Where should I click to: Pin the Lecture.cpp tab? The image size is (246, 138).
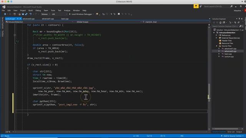(18, 19)
